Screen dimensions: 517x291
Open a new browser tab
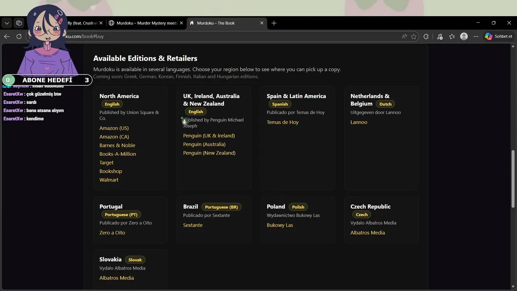click(274, 23)
